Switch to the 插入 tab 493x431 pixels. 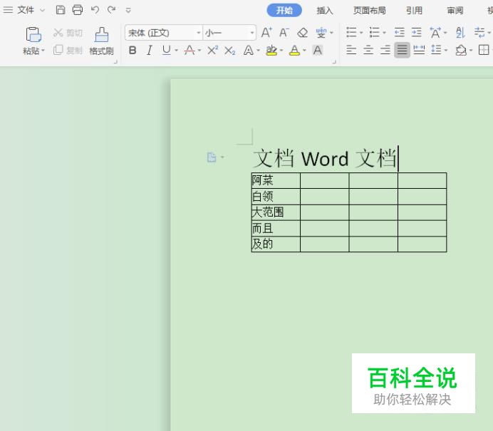325,10
